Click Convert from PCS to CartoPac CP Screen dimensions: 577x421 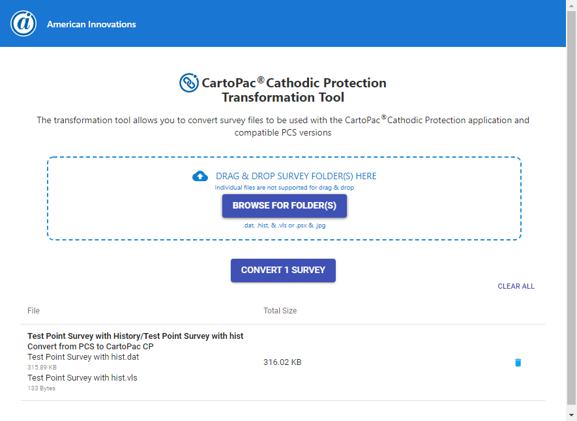(91, 346)
